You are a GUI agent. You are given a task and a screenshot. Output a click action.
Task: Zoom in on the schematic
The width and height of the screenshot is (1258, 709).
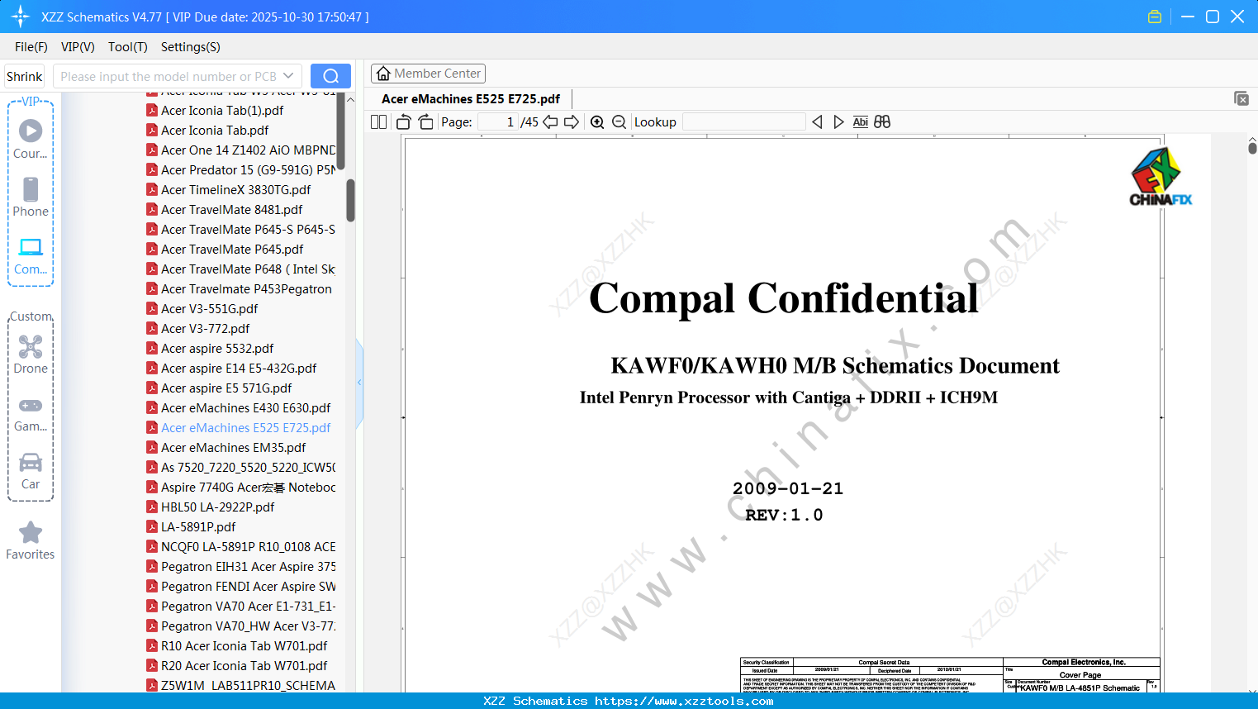(x=597, y=122)
